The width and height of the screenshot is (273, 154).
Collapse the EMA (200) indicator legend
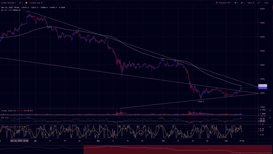pyautogui.click(x=2, y=10)
